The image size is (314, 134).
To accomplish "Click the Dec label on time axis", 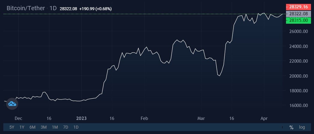I will pos(18,118).
